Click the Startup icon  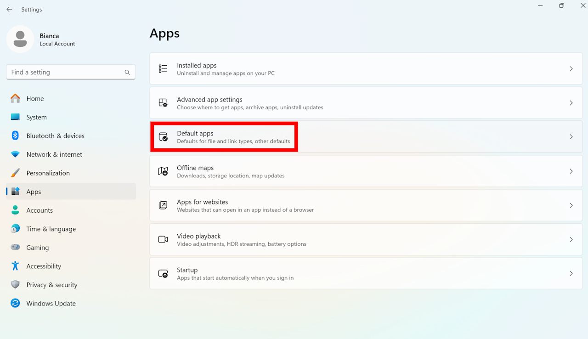tap(163, 274)
